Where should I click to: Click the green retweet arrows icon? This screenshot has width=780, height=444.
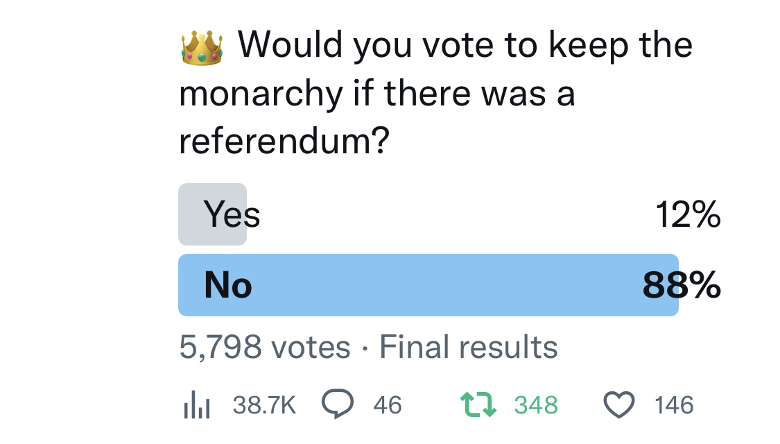pyautogui.click(x=478, y=404)
